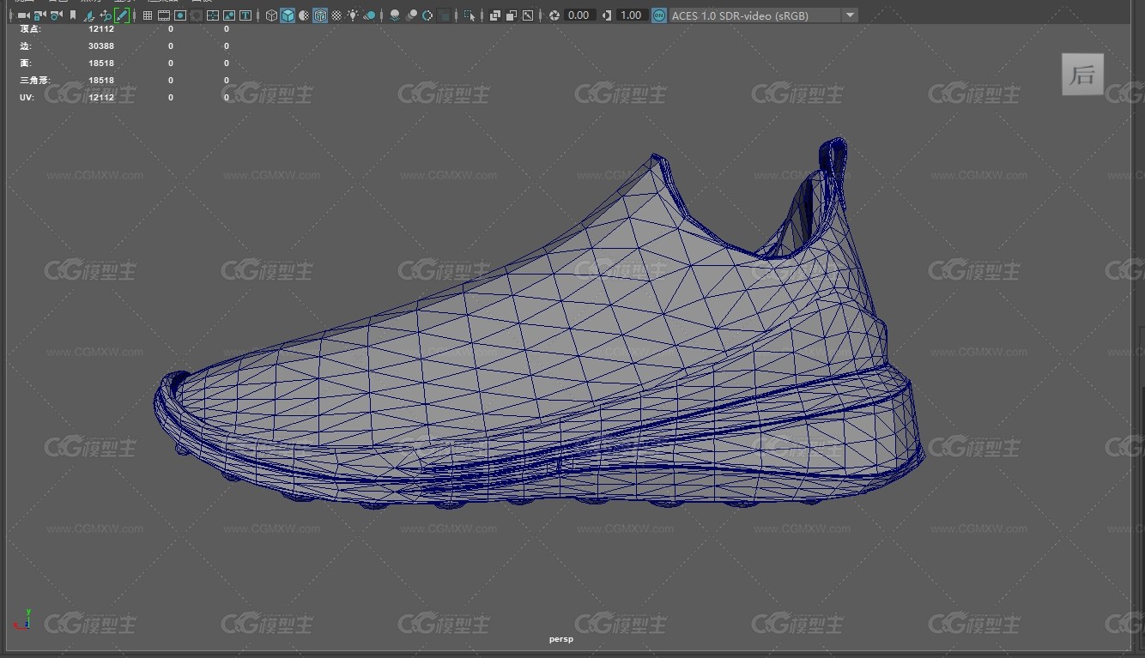Click the Isolate Select icon
The image size is (1145, 658).
(470, 15)
